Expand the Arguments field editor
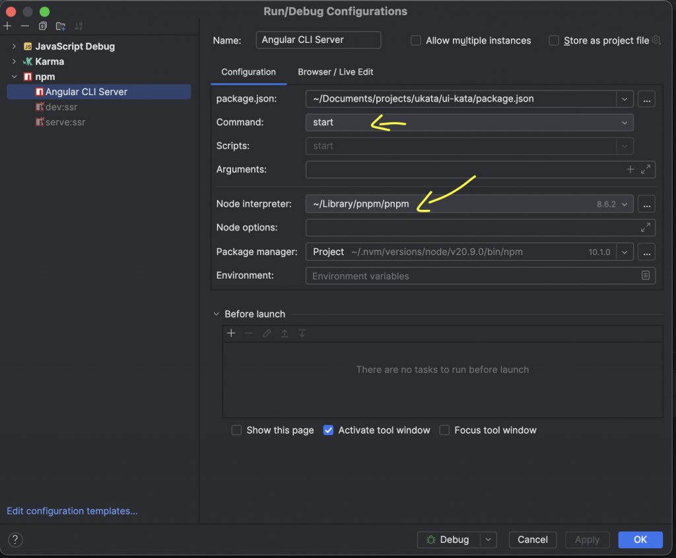This screenshot has height=558, width=676. [x=646, y=170]
